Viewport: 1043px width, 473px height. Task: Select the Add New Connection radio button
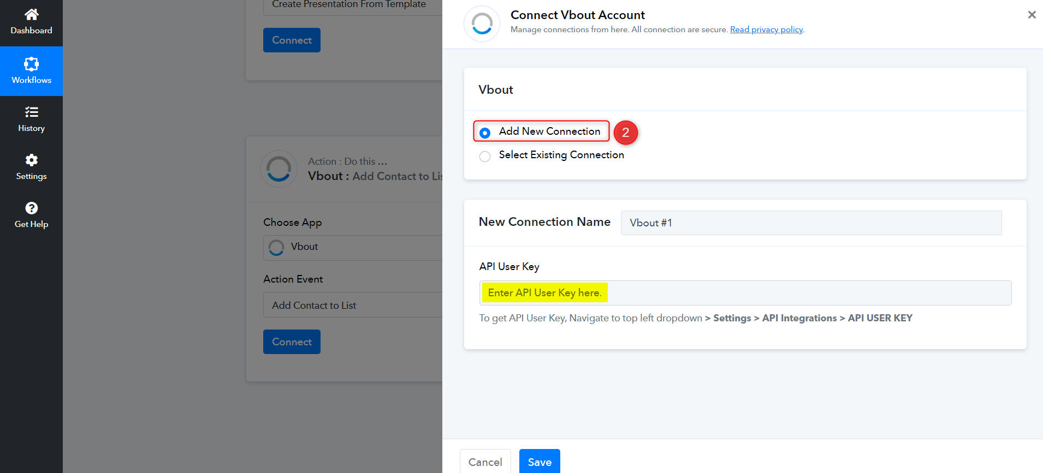[485, 133]
